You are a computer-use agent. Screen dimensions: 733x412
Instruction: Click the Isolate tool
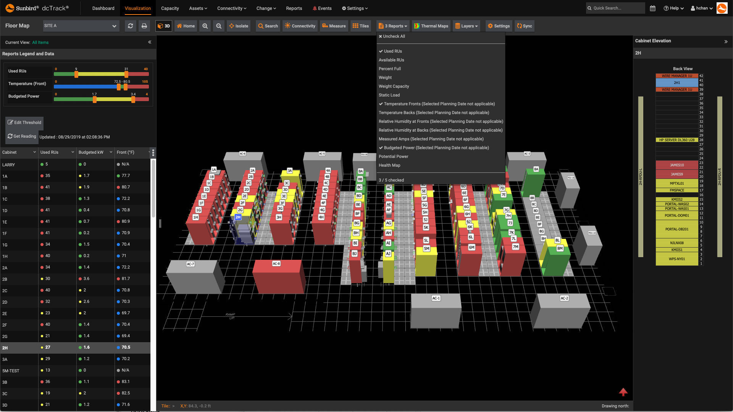click(x=239, y=26)
